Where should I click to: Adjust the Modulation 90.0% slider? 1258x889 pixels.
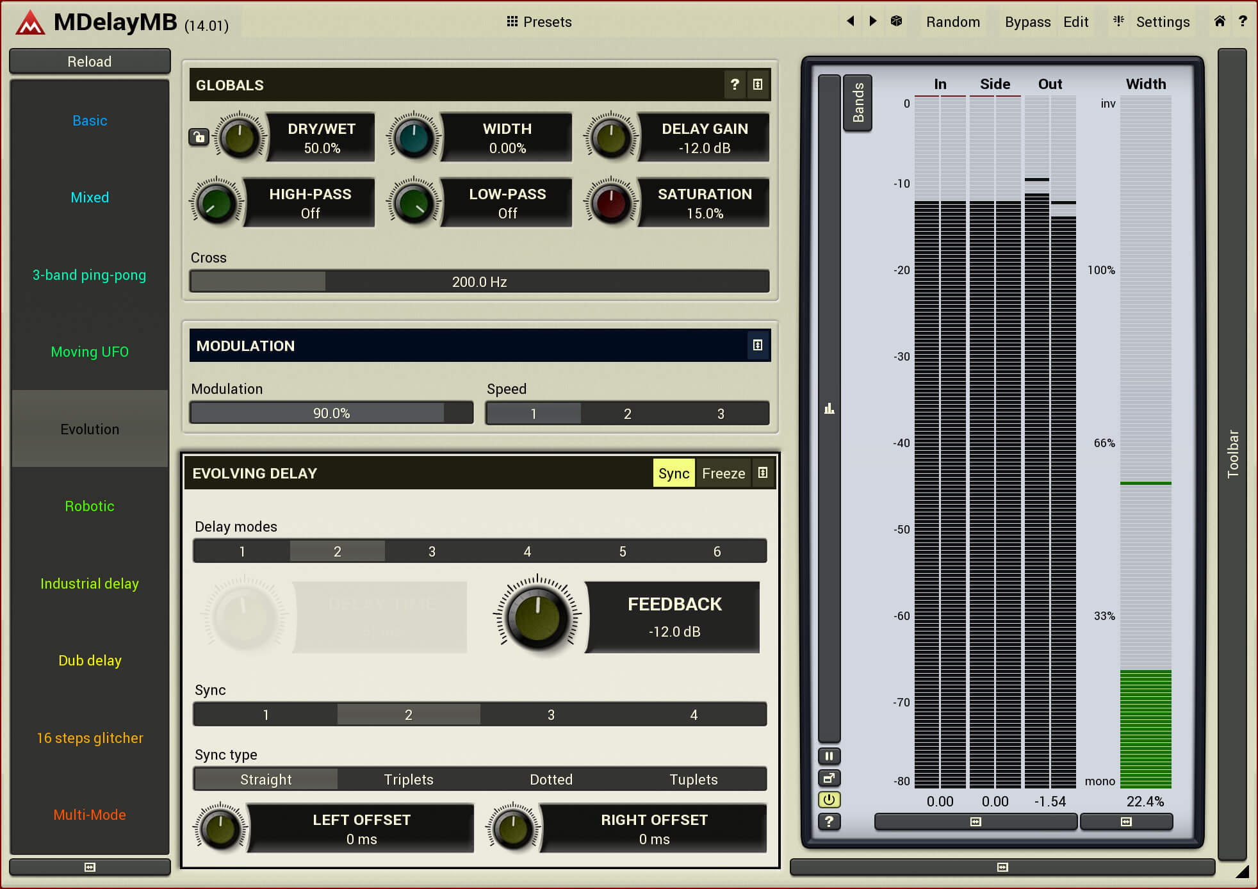tap(331, 412)
